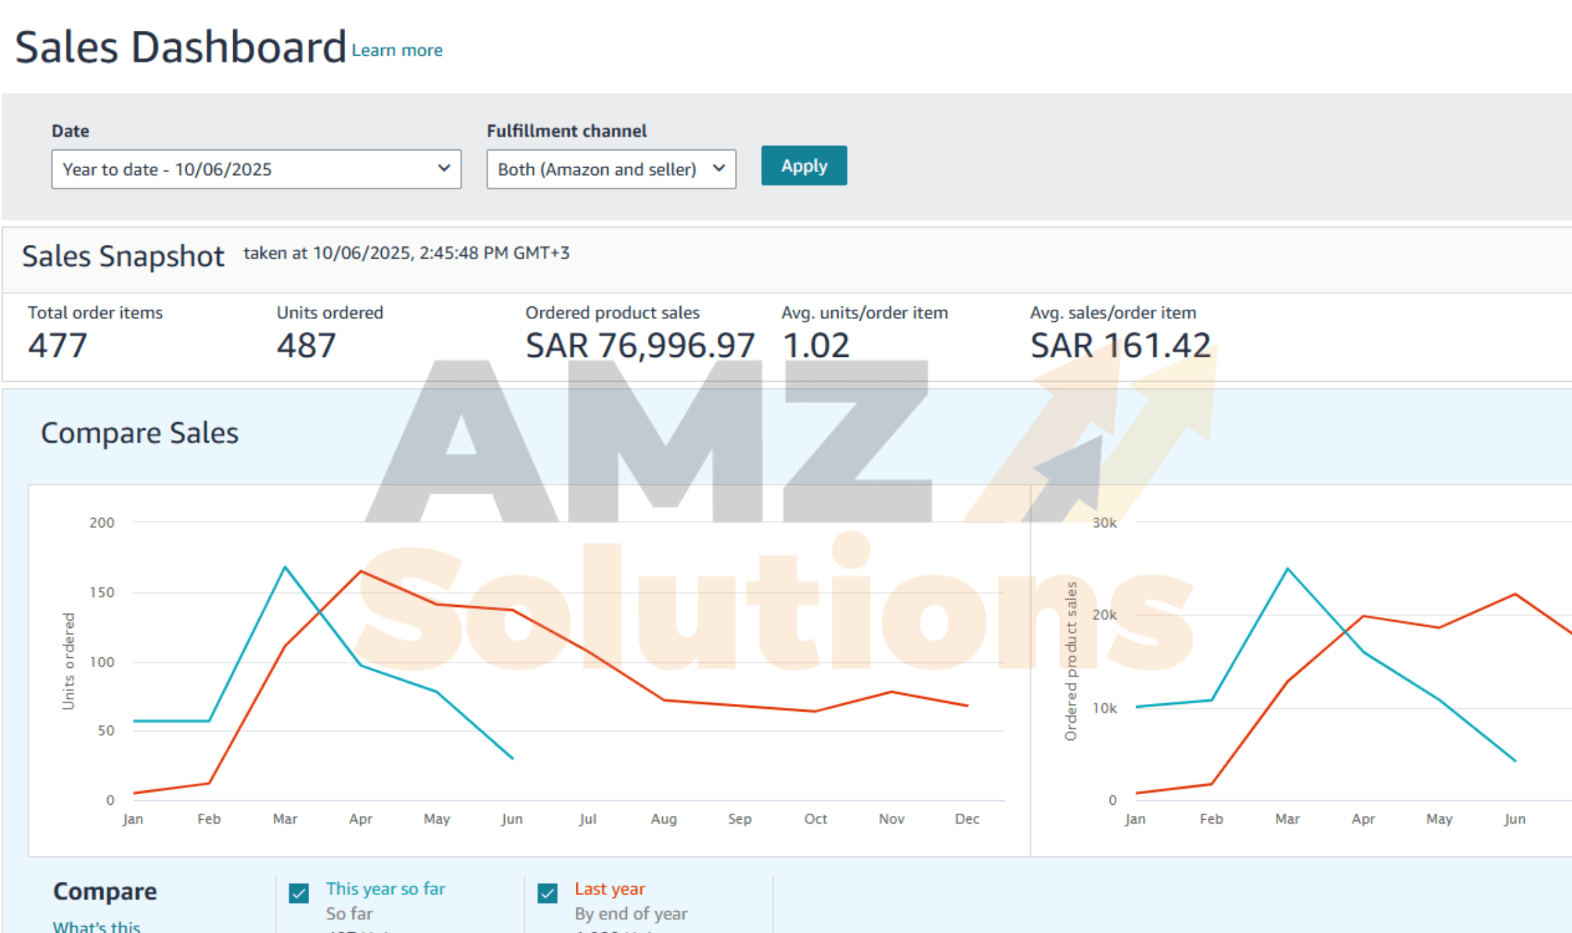Click the red line's April peak in the Units ordered chart
1572x933 pixels.
[361, 572]
